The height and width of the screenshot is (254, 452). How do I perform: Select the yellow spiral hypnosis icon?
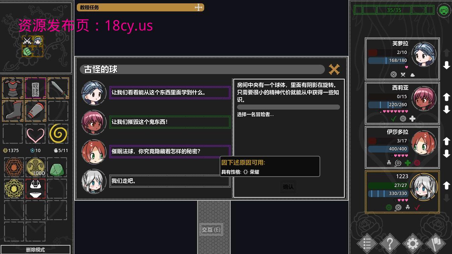coord(58,134)
